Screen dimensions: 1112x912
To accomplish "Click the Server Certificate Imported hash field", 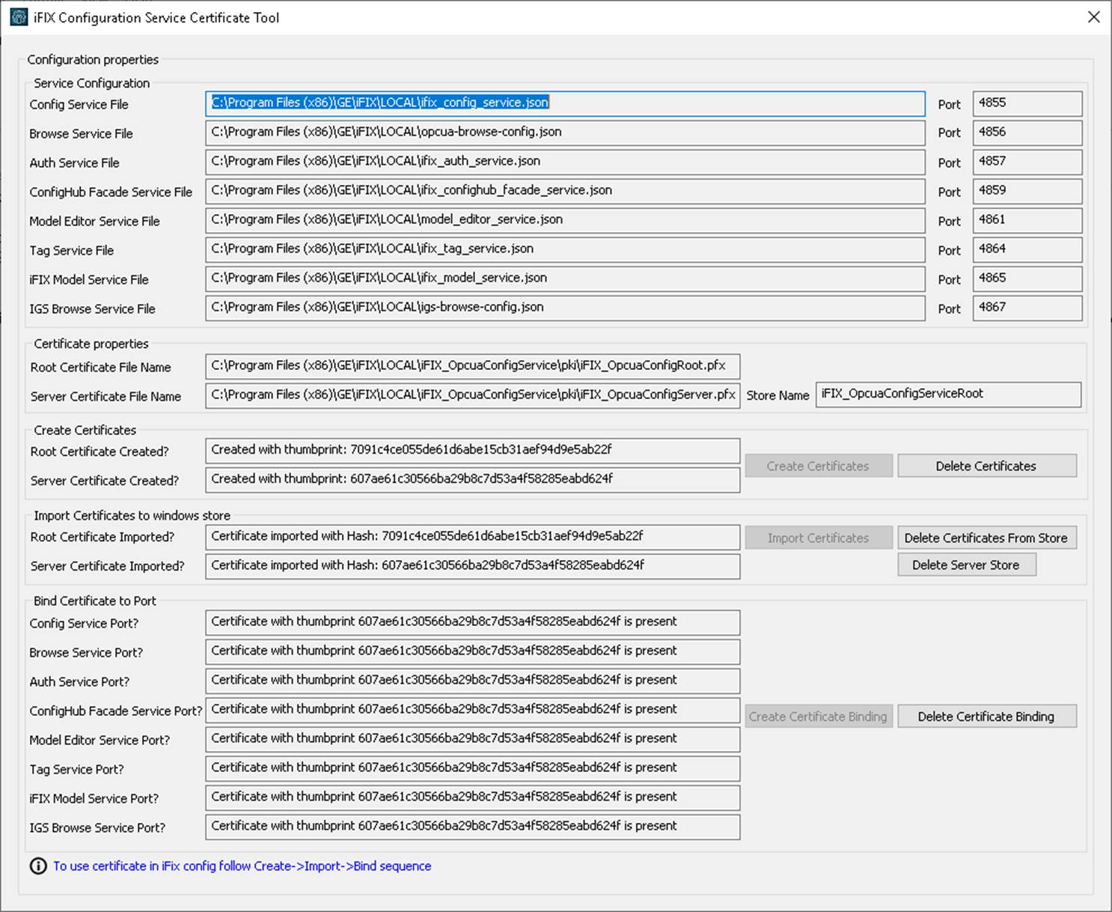I will 473,566.
